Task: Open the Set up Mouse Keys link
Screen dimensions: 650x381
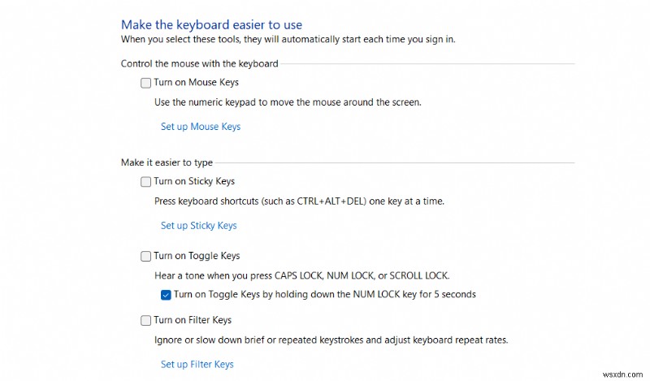Action: 200,127
